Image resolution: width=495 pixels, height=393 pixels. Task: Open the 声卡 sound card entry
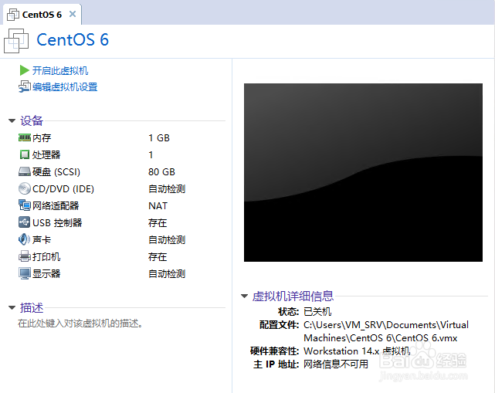[x=42, y=240]
